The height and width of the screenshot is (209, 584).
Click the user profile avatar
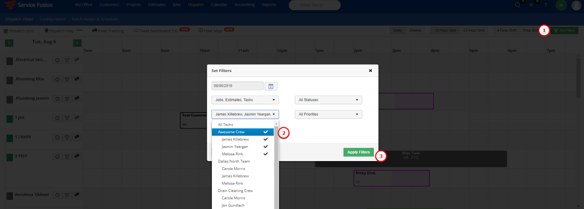[x=576, y=5]
